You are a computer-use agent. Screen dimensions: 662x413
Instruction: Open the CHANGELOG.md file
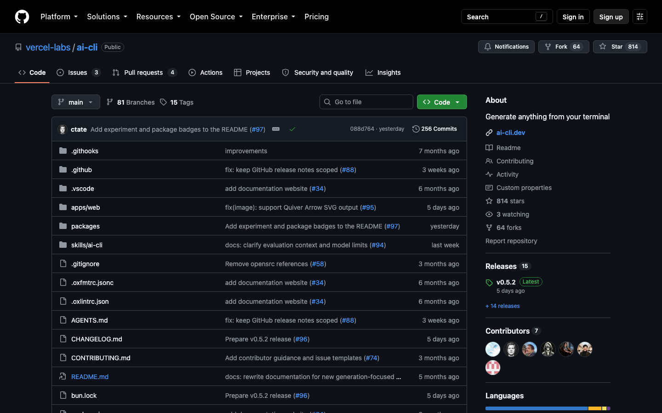click(x=97, y=339)
